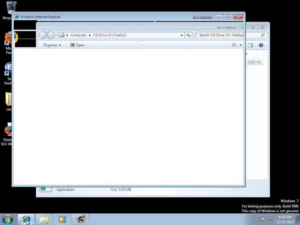Screen dimensions: 300x225
Task: Click Send Feedback link in Internet Explorer title bar
Action: (x=202, y=17)
